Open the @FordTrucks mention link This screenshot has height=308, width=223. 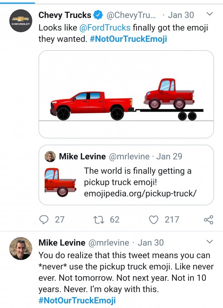(105, 27)
